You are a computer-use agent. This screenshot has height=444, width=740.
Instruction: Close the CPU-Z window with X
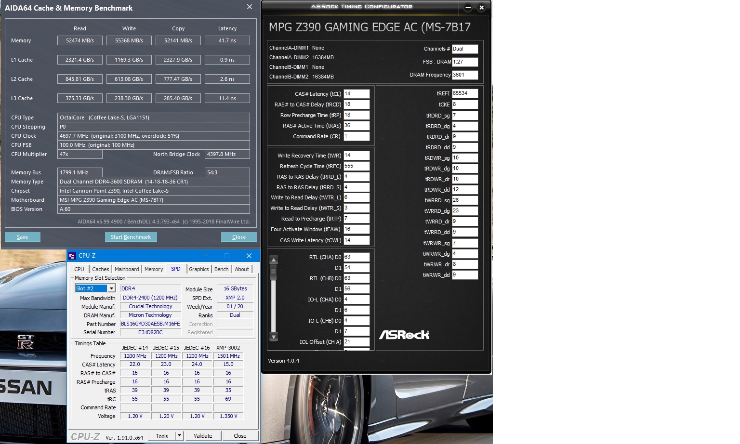pos(249,256)
